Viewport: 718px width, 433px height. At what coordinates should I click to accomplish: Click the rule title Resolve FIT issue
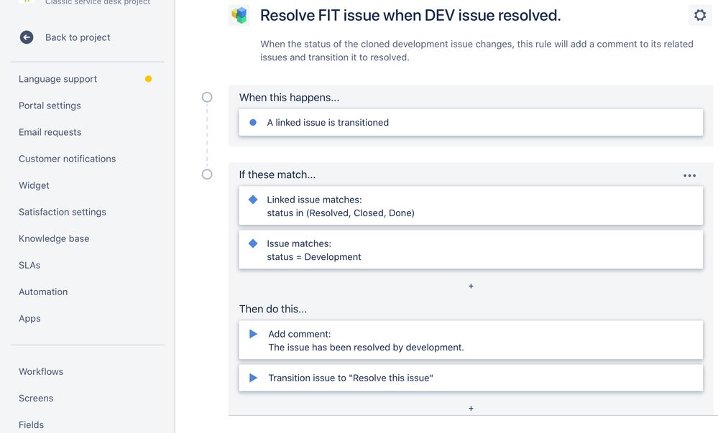[x=410, y=15]
